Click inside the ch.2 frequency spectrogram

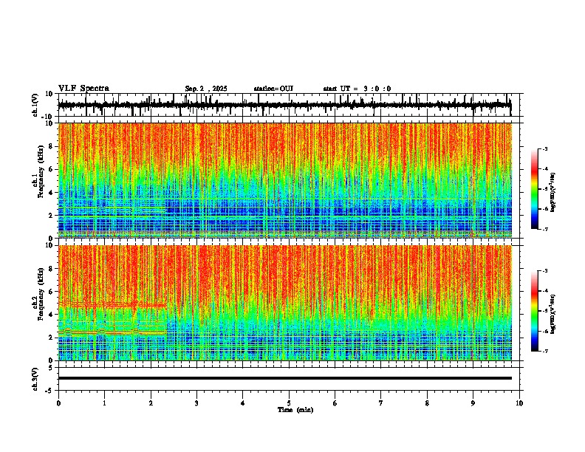coord(284,303)
